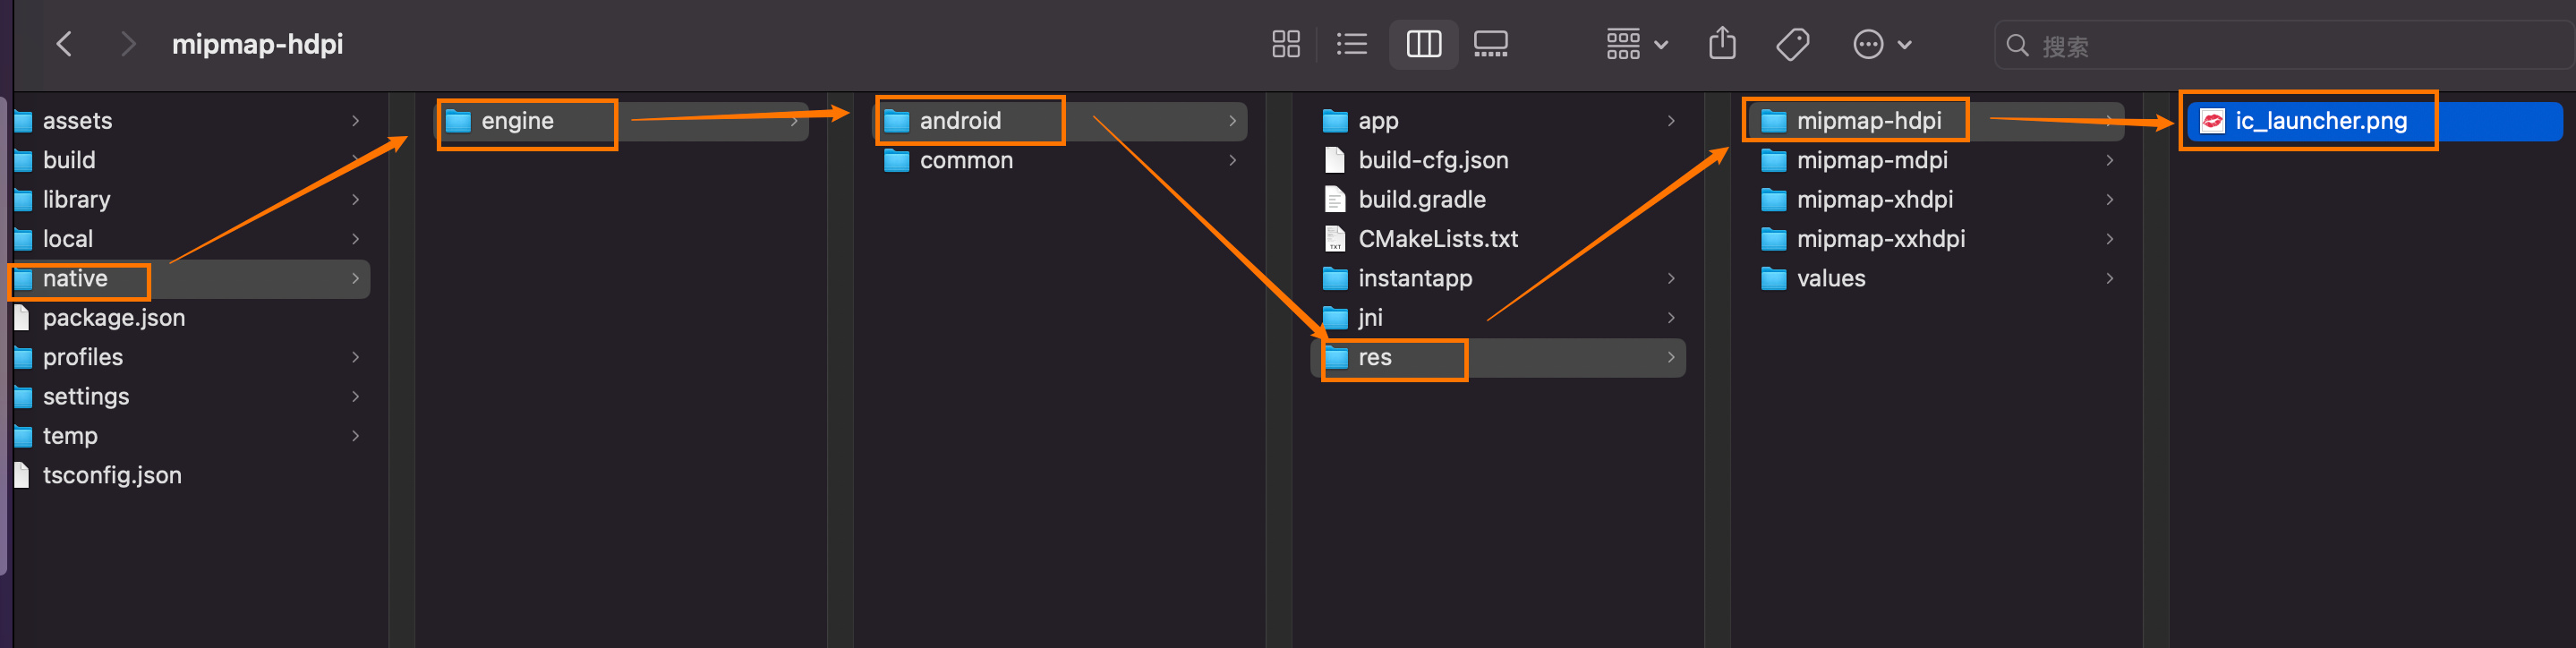2576x648 pixels.
Task: Expand the jni folder chevron
Action: 1671,318
